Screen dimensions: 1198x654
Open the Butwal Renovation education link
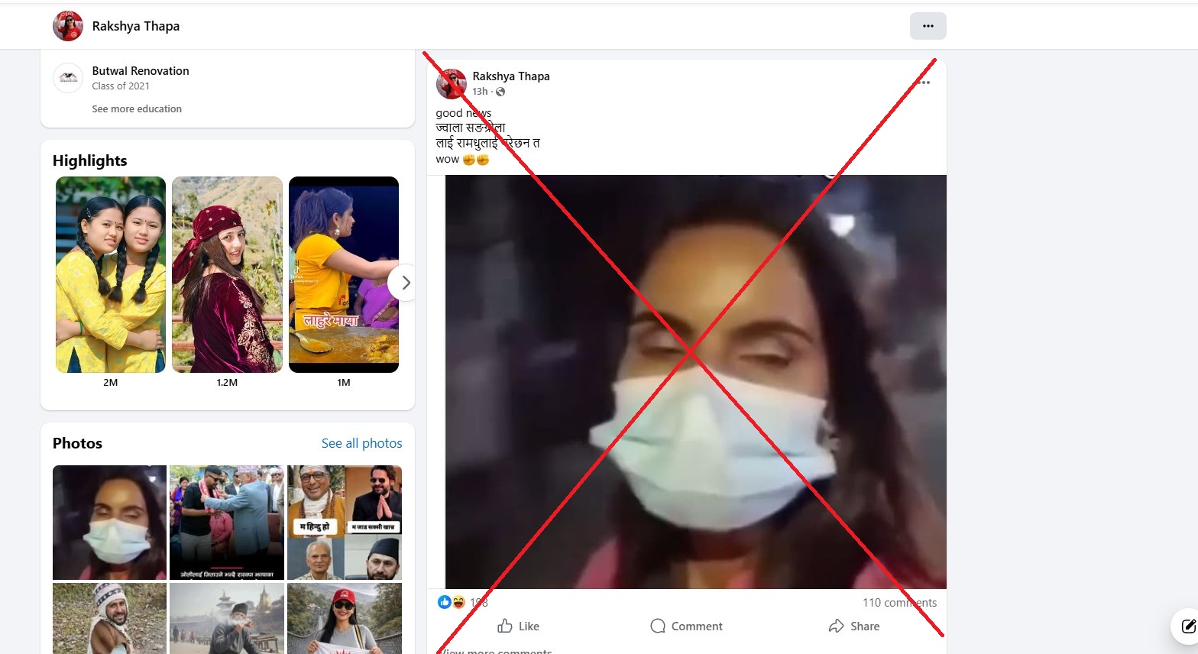[141, 71]
